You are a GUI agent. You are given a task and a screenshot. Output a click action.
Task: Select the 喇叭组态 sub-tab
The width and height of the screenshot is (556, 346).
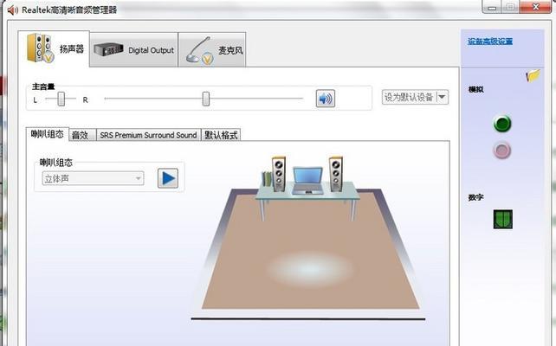point(47,134)
